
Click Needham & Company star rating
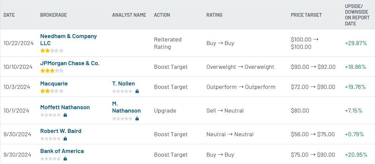point(52,50)
